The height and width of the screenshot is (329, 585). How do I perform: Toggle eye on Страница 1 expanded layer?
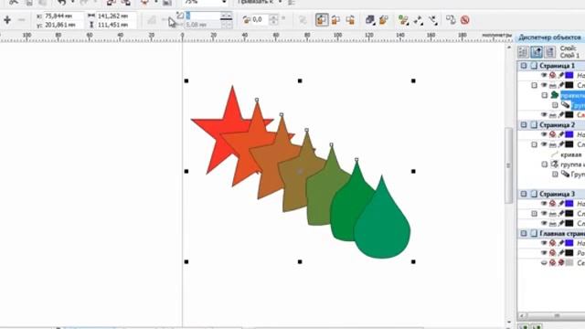point(544,85)
